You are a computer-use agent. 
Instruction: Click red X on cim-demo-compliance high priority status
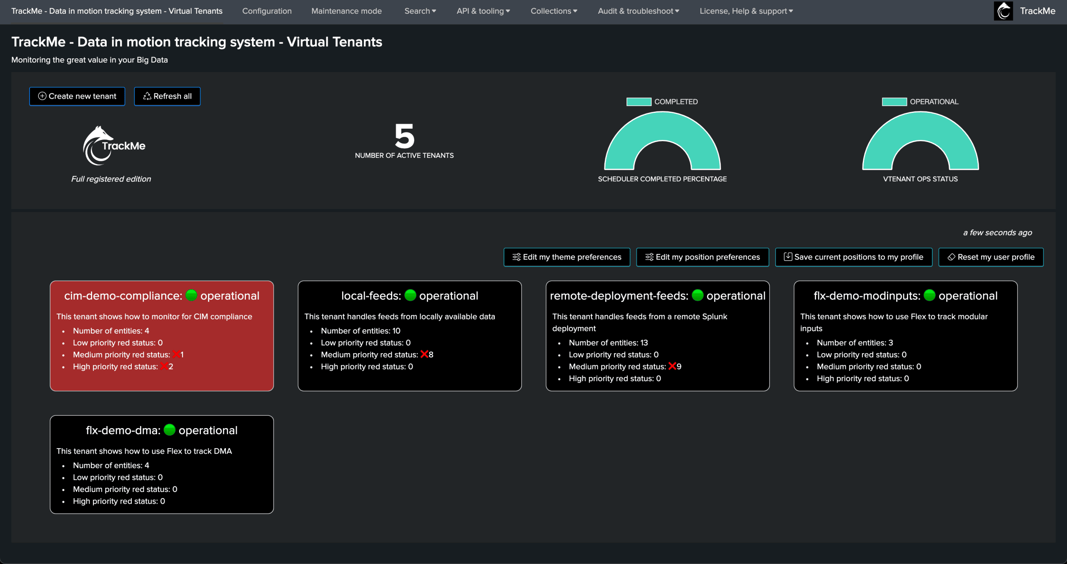[x=164, y=366]
